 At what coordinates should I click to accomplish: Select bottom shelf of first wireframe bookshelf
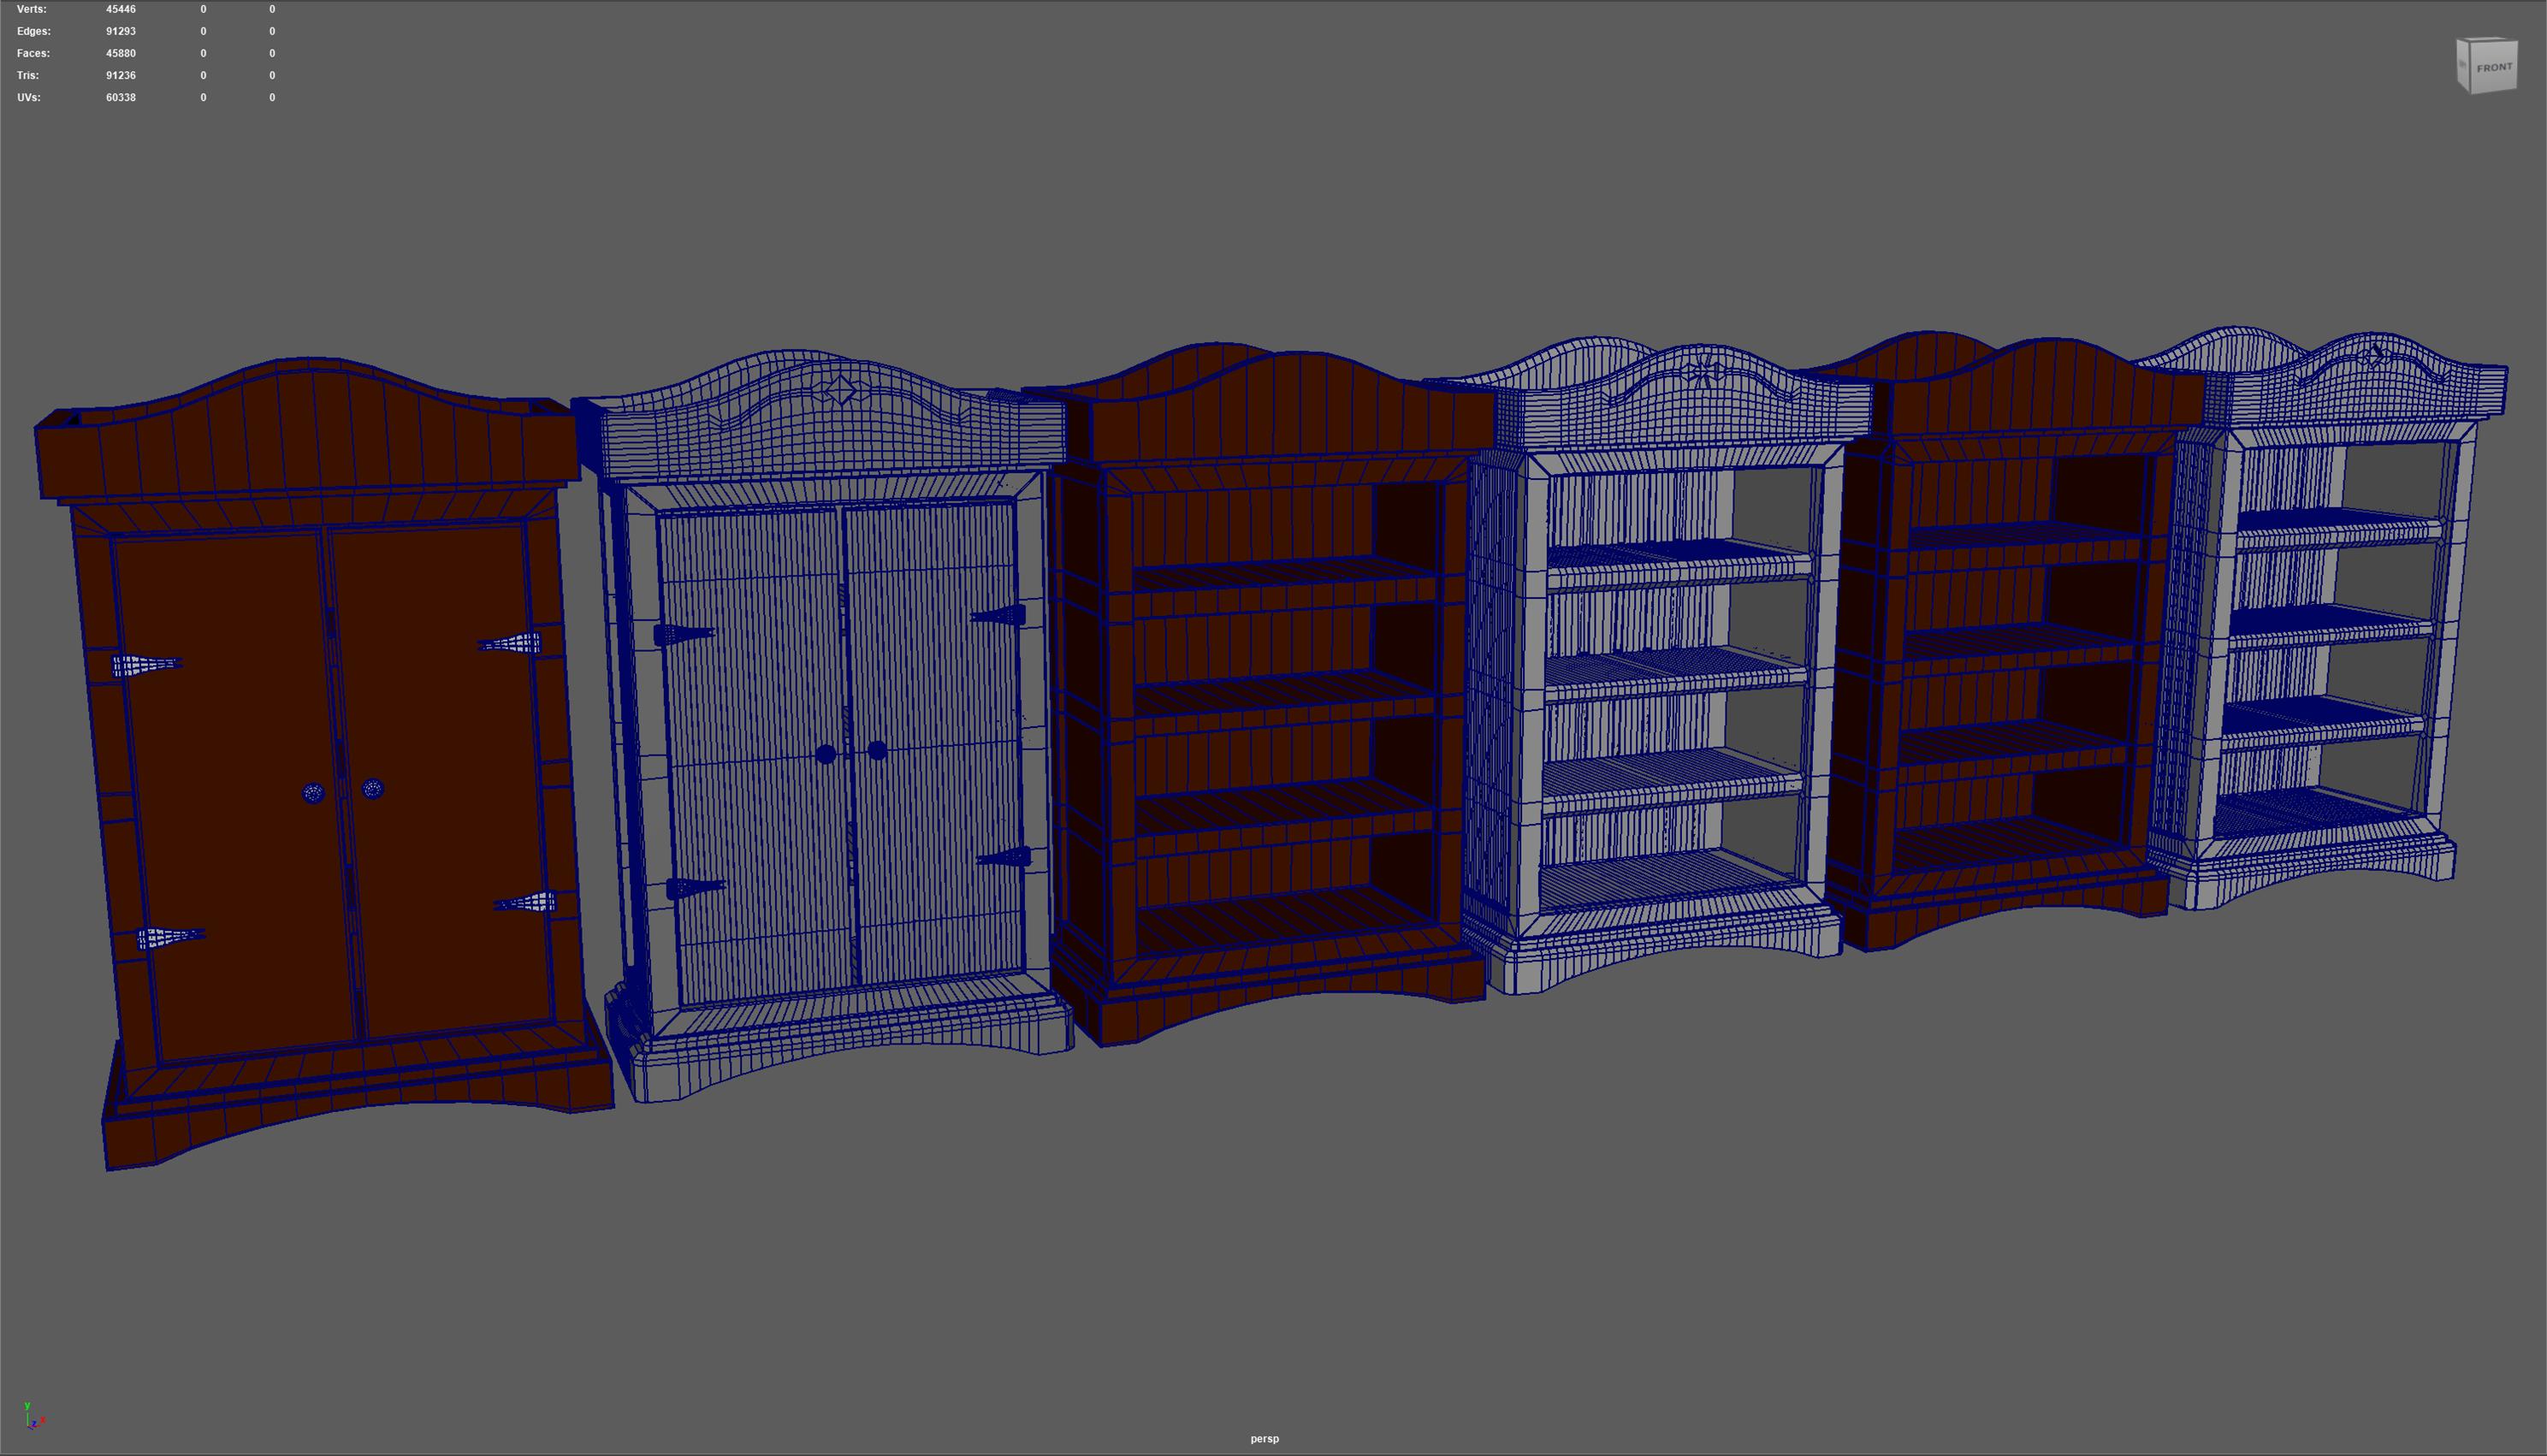tap(1660, 878)
